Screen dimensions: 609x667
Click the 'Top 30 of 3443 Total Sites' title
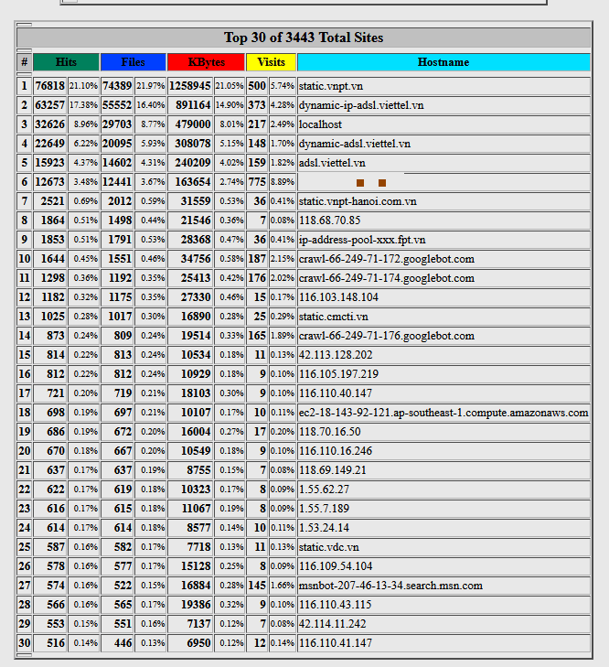tap(304, 38)
